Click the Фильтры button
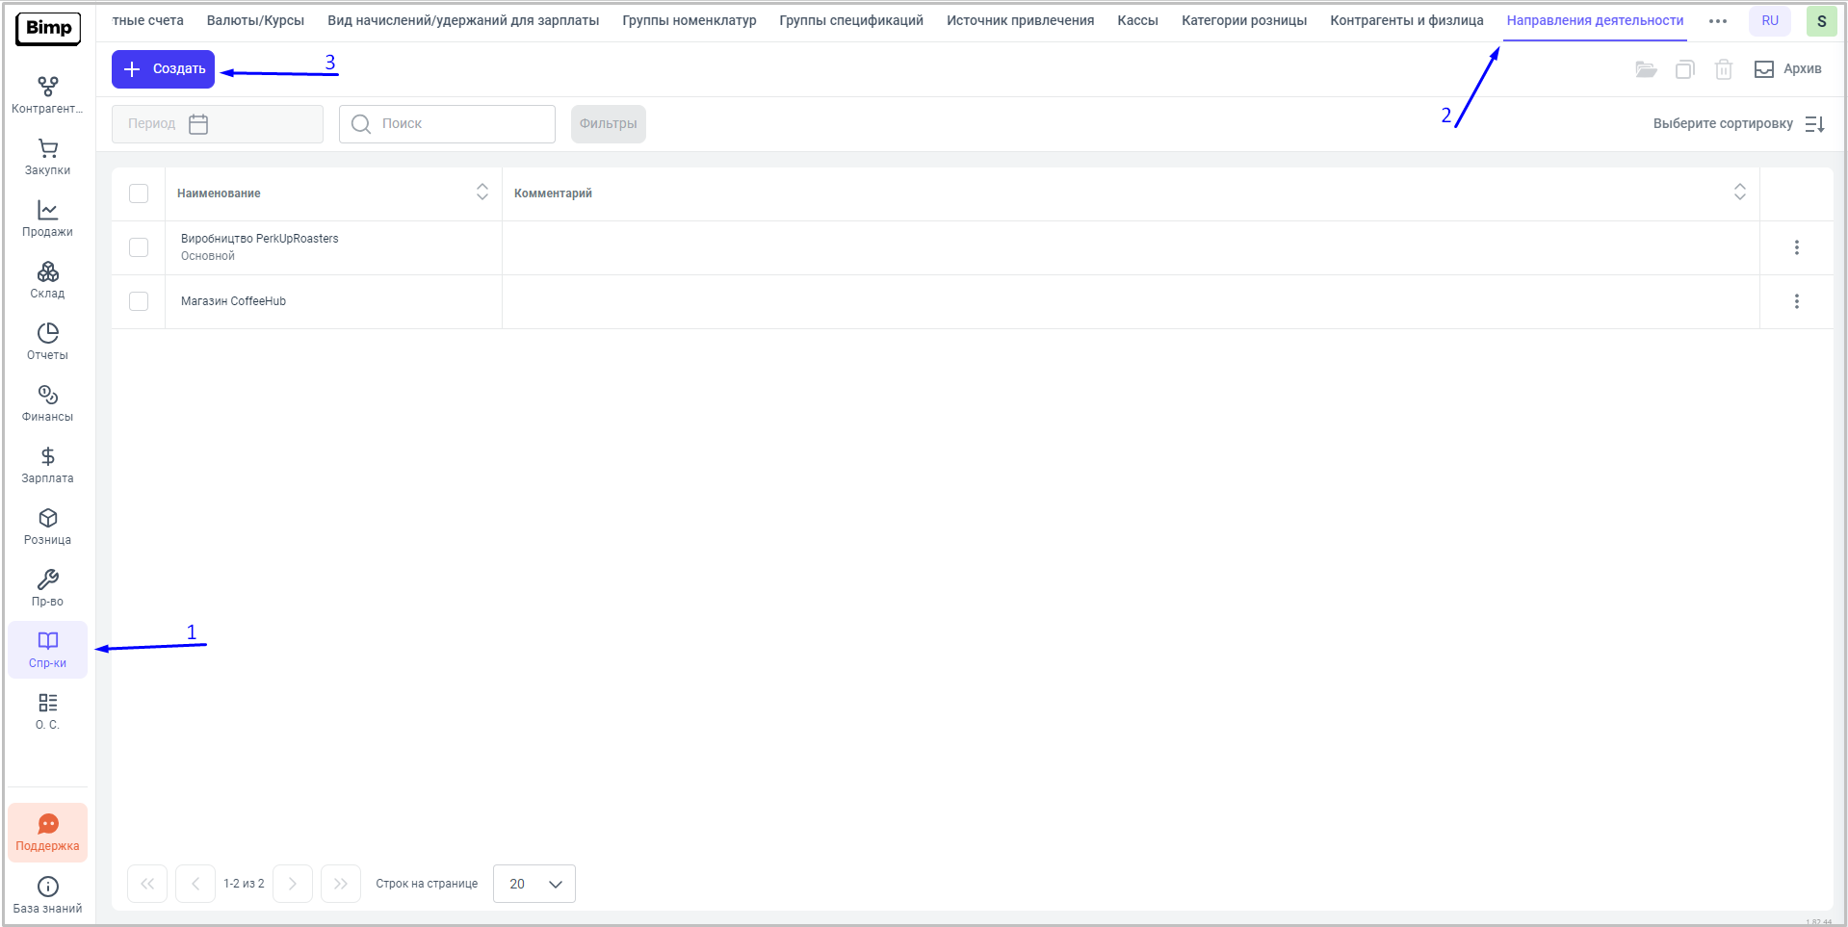The width and height of the screenshot is (1848, 927). pos(608,124)
